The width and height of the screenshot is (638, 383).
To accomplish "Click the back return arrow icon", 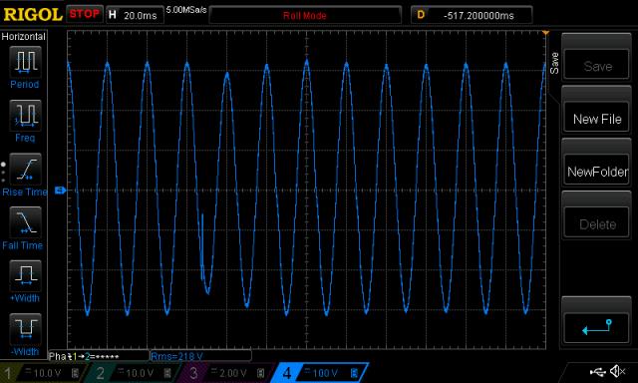I will [x=597, y=327].
